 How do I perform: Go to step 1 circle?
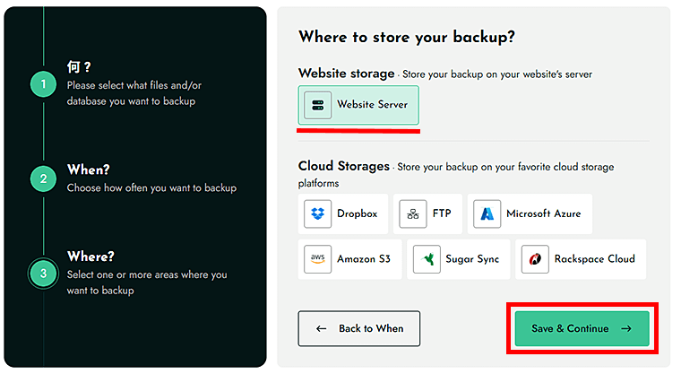click(43, 85)
